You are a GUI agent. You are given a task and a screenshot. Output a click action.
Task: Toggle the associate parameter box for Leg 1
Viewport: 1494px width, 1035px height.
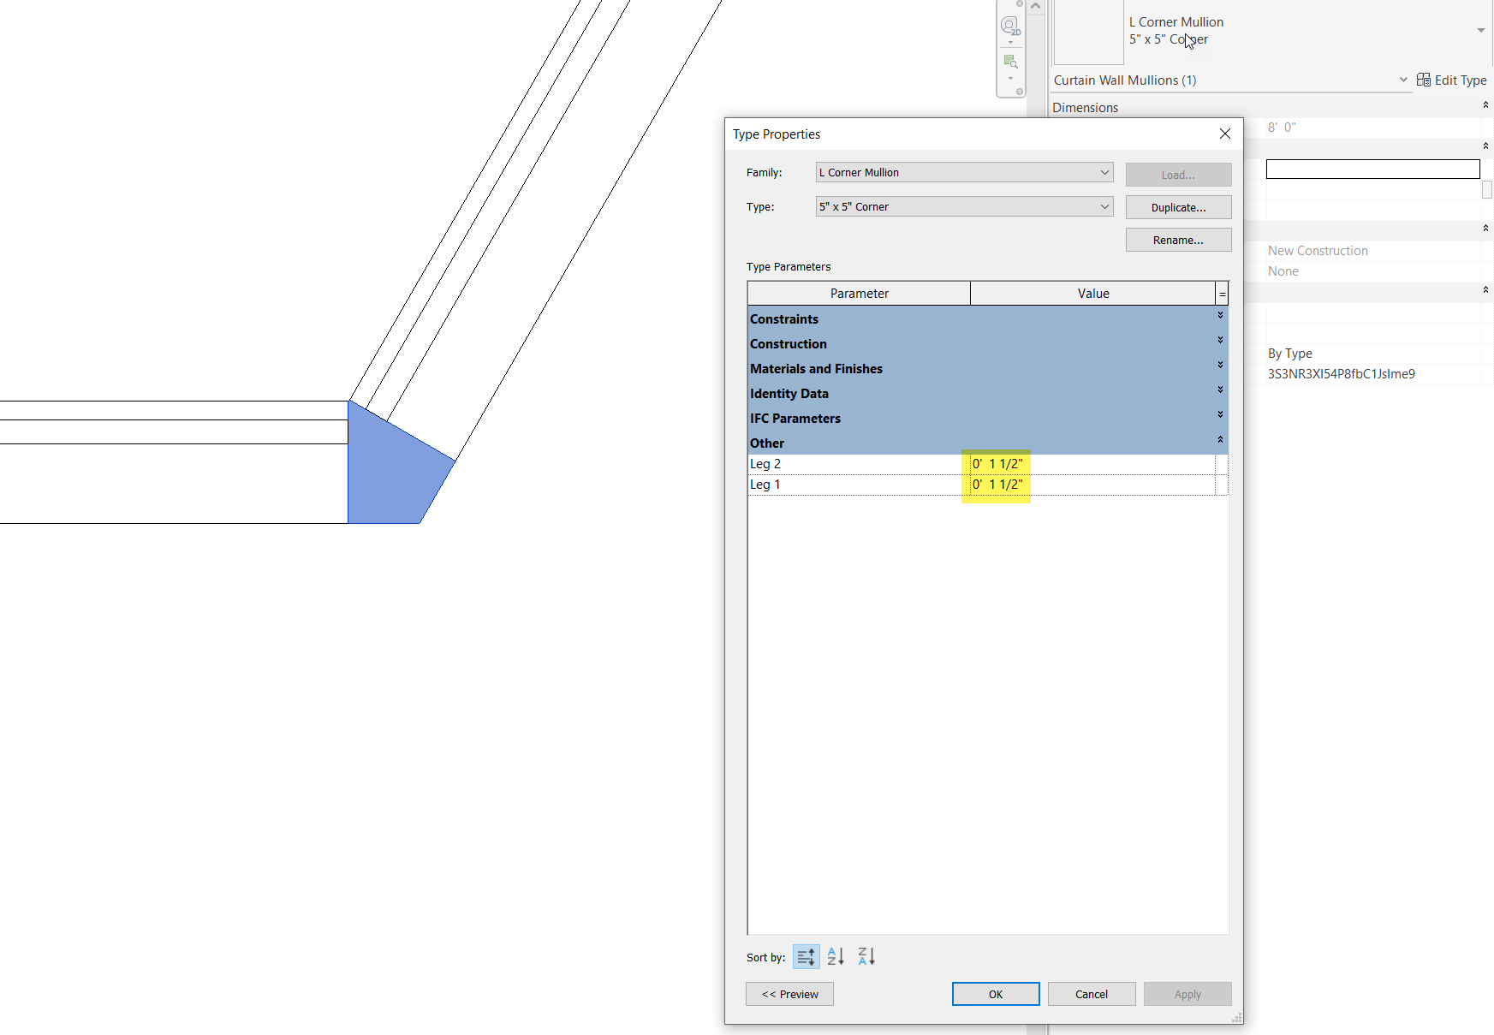(x=1222, y=484)
